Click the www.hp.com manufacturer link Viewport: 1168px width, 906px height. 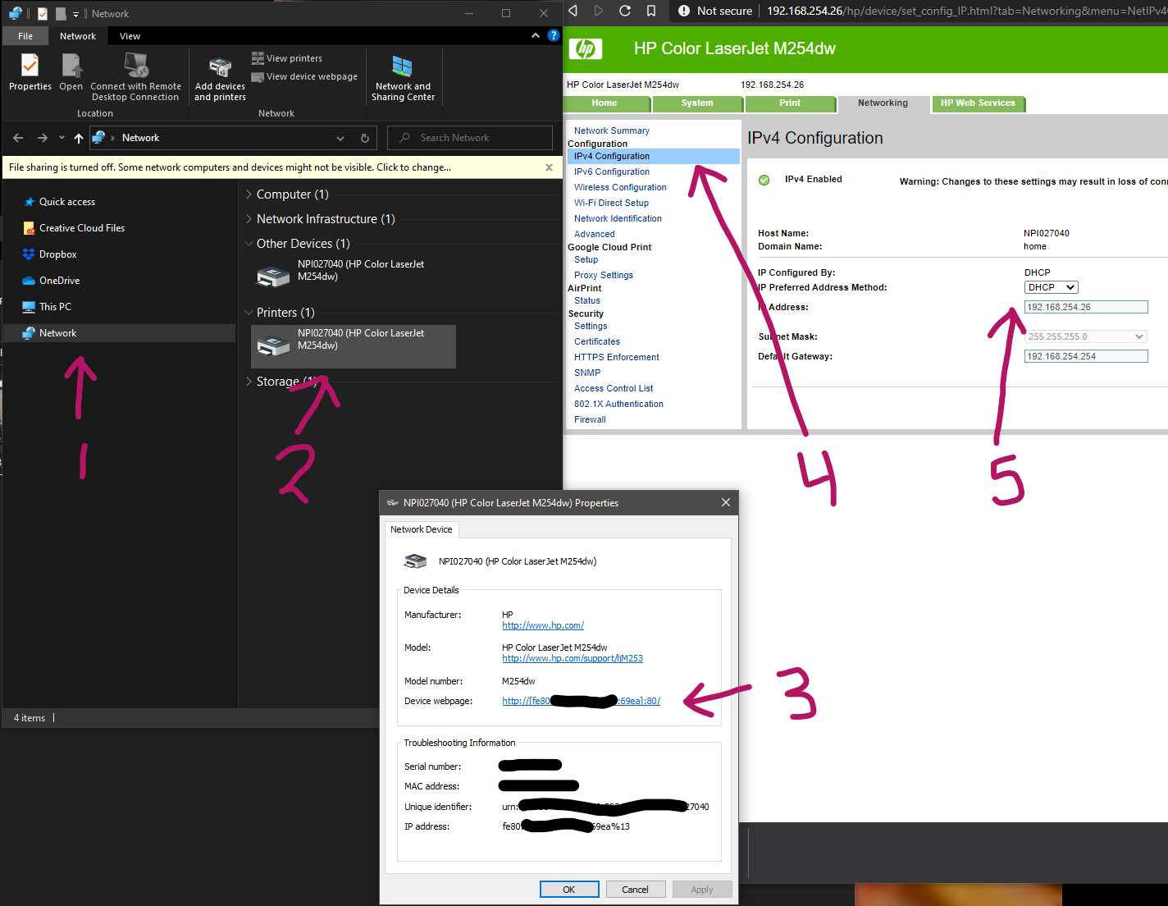click(543, 625)
